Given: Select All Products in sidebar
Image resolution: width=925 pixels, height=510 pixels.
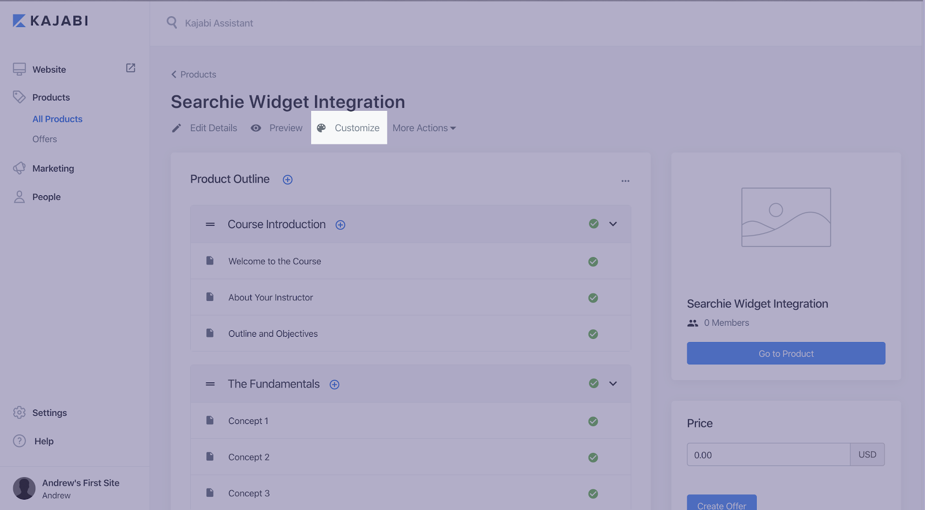Looking at the screenshot, I should pos(57,119).
